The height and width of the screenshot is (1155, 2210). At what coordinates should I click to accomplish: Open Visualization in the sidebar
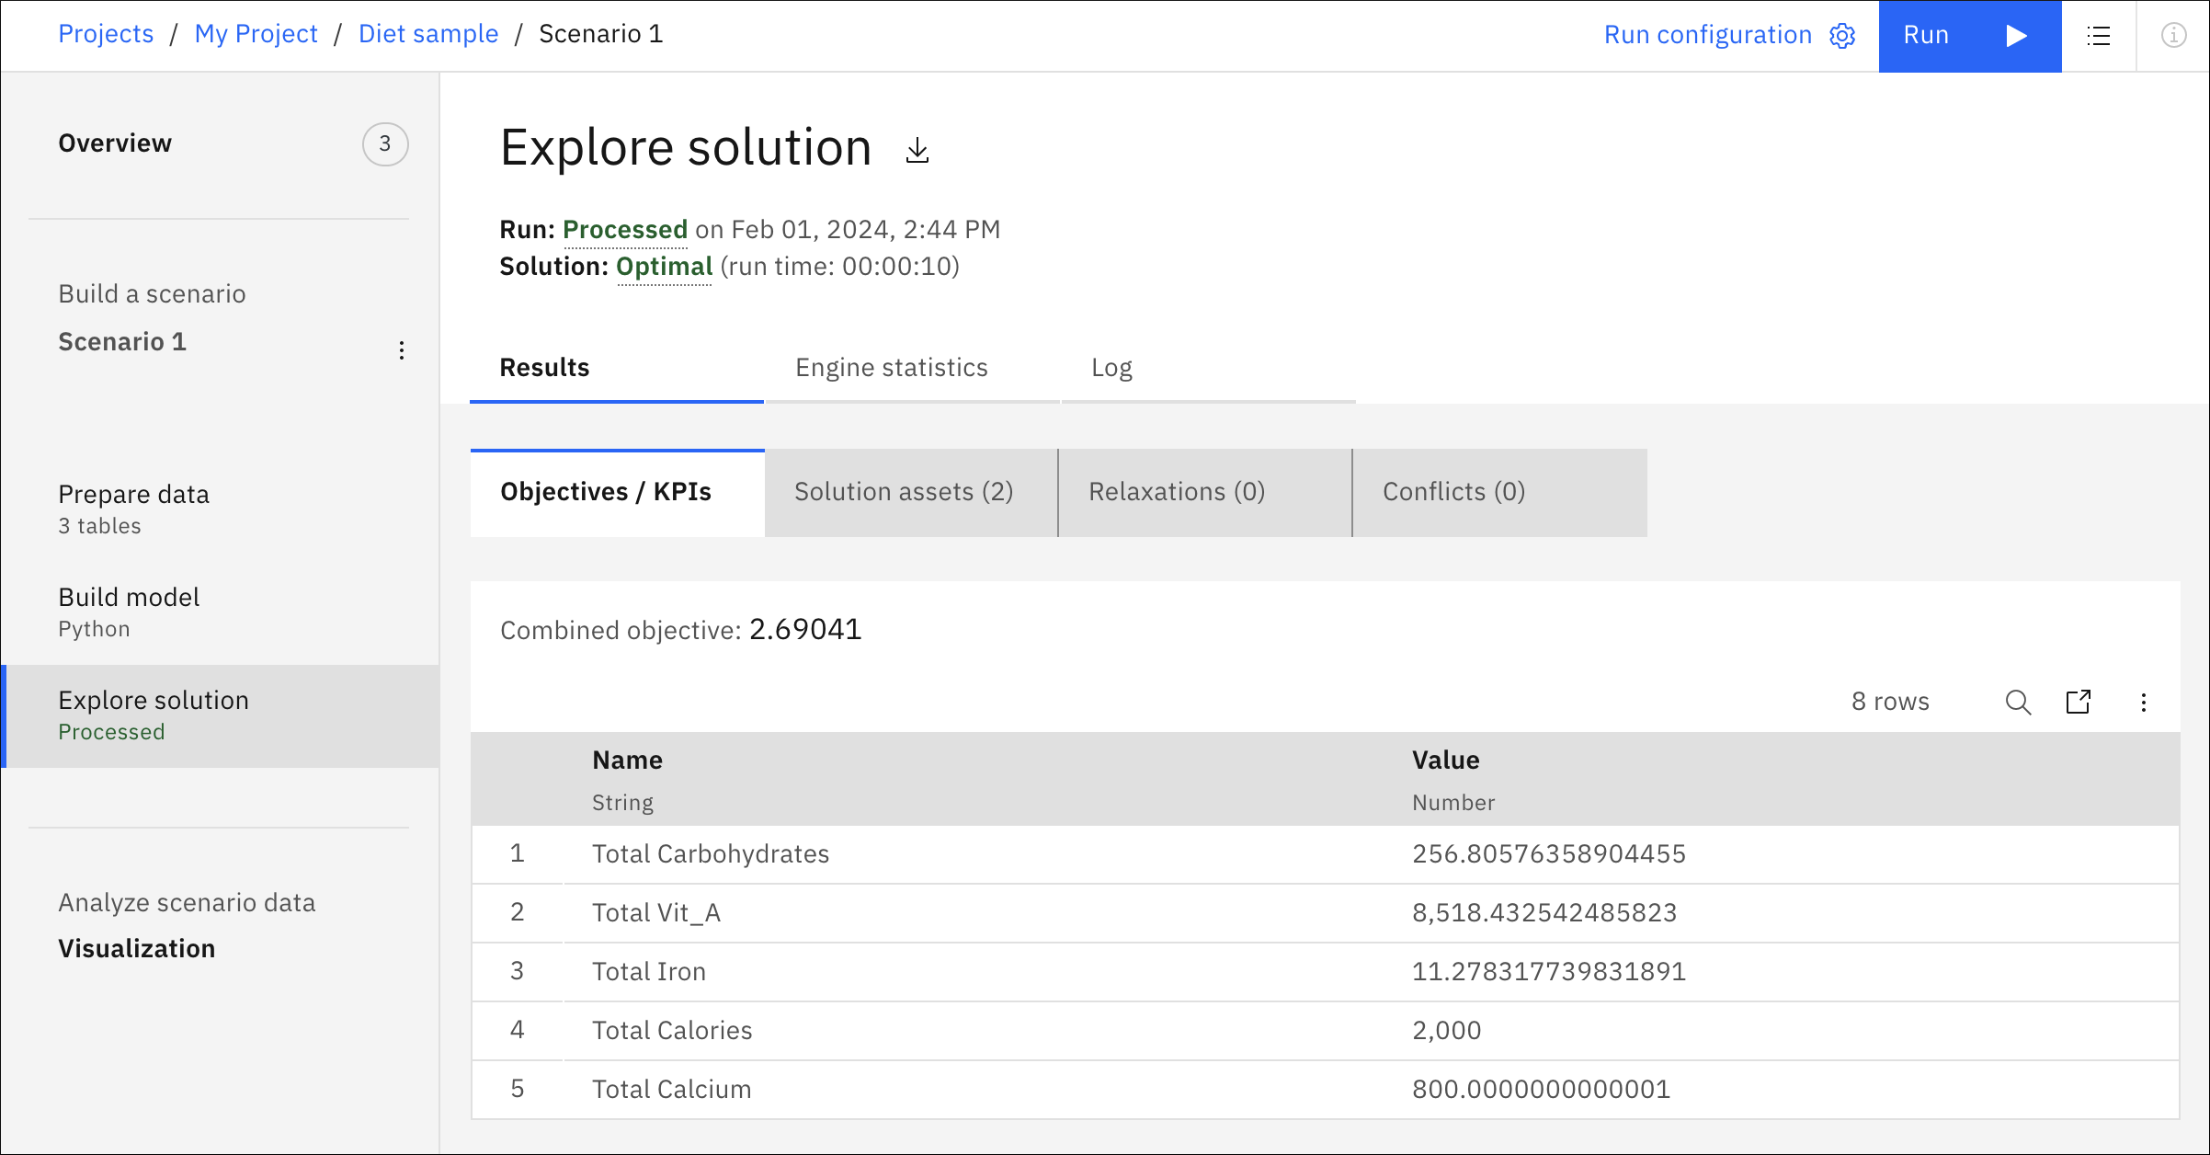[137, 949]
